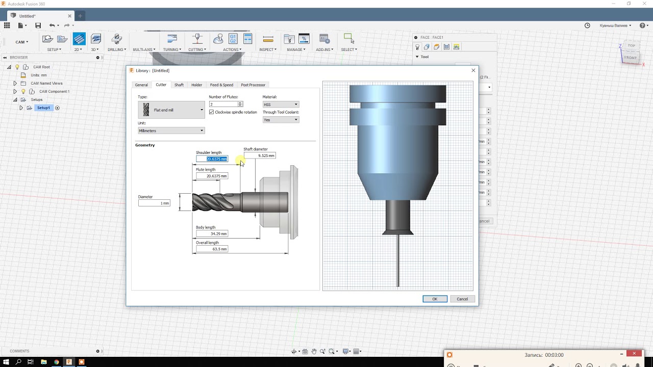Click the Select tool icon

coord(349,38)
